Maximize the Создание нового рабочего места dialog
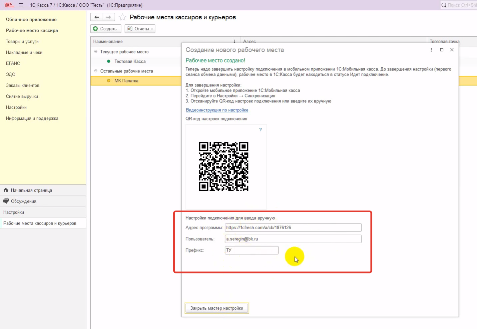Screen dimensions: 477x329 442,50
